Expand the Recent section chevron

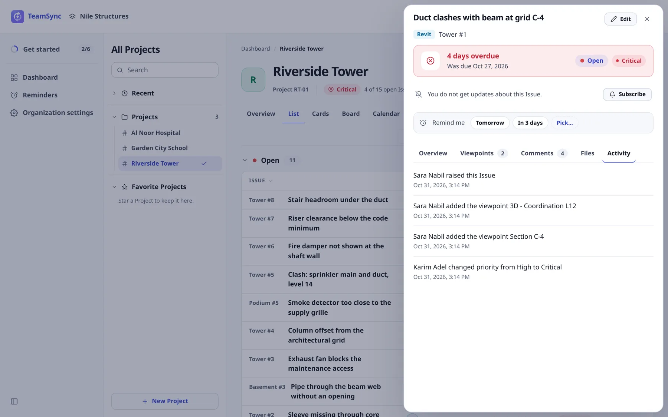114,93
